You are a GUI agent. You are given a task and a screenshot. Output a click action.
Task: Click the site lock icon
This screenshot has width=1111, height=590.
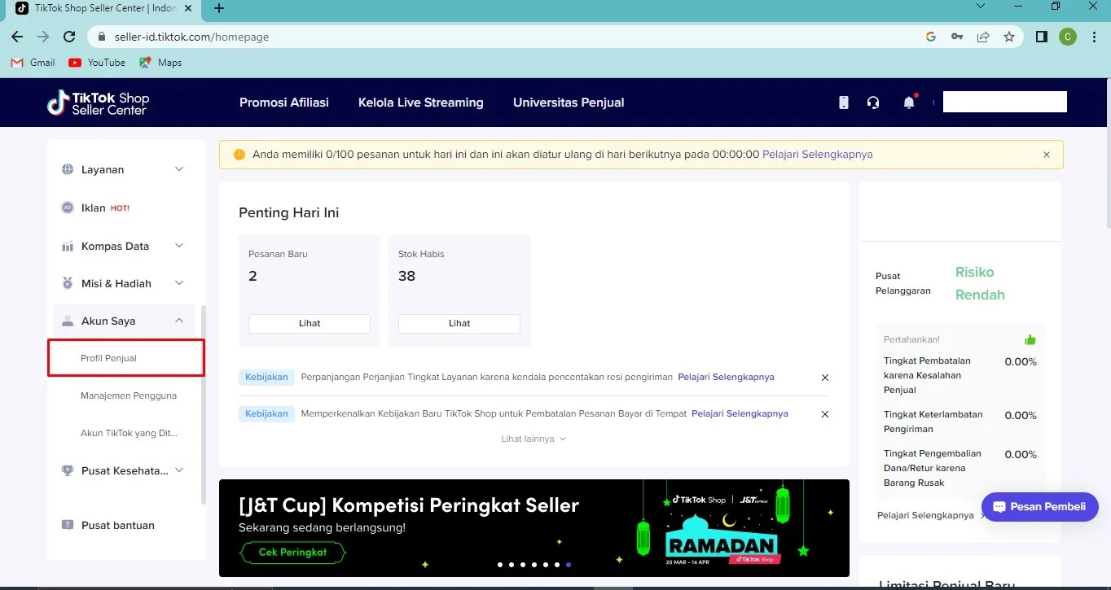102,37
